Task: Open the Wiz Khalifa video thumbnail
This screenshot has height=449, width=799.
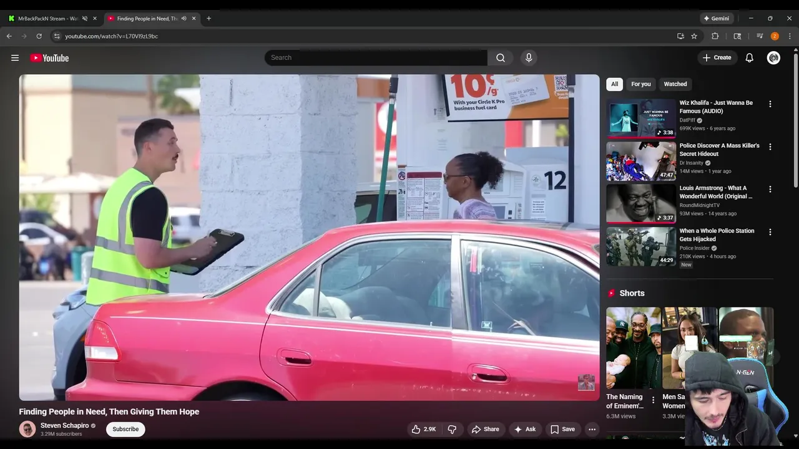Action: pos(641,118)
